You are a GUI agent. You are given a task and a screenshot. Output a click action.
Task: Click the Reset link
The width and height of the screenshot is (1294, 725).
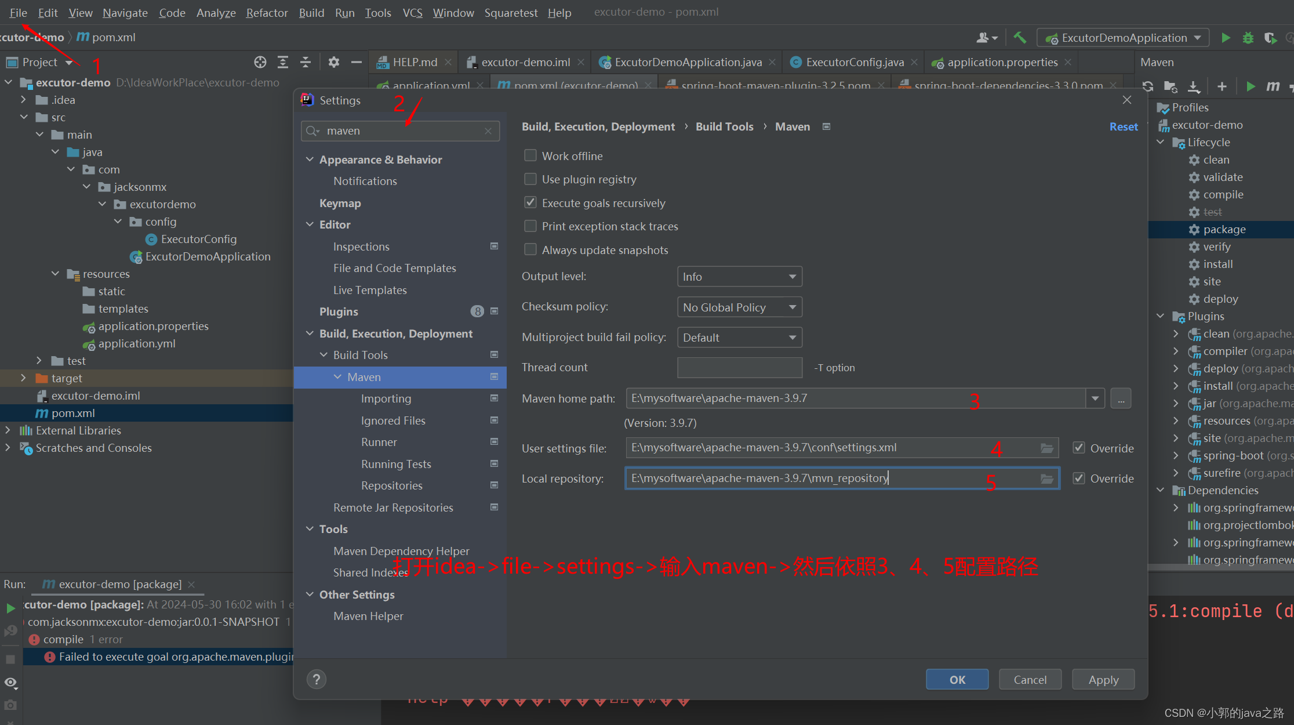1123,126
